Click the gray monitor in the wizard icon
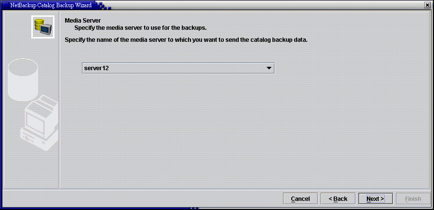 (46, 29)
